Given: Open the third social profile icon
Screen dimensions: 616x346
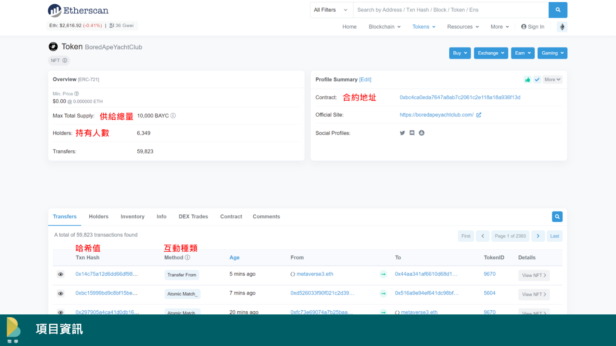Looking at the screenshot, I should (422, 133).
